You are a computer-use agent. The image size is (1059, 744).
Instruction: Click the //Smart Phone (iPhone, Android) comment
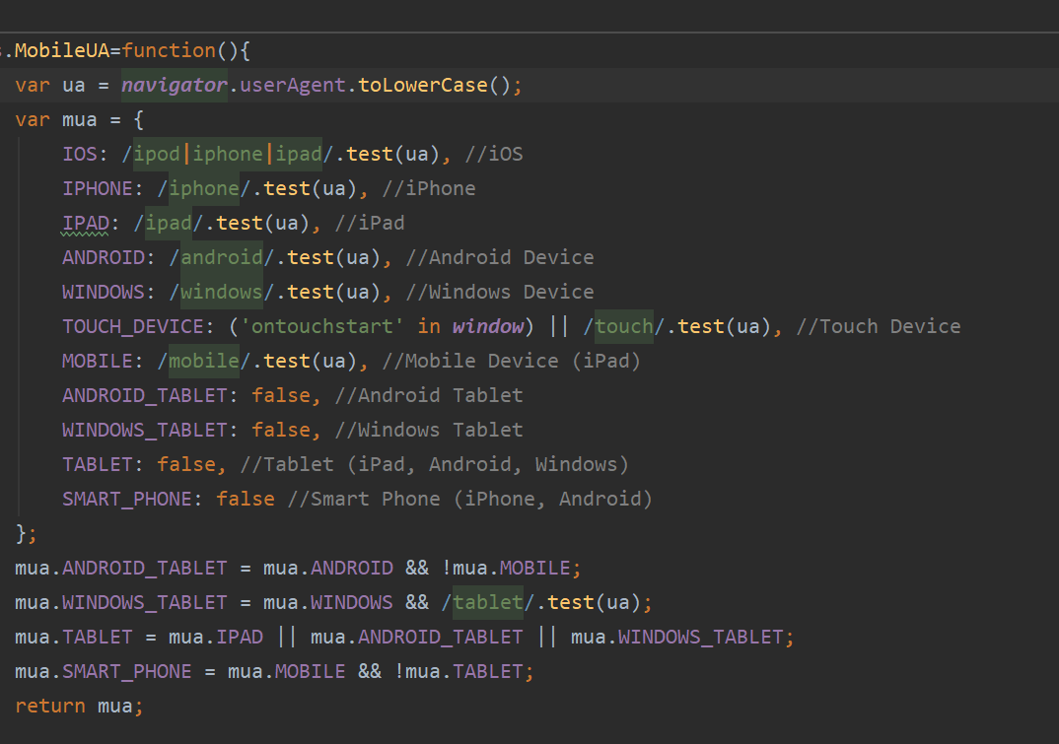(469, 499)
